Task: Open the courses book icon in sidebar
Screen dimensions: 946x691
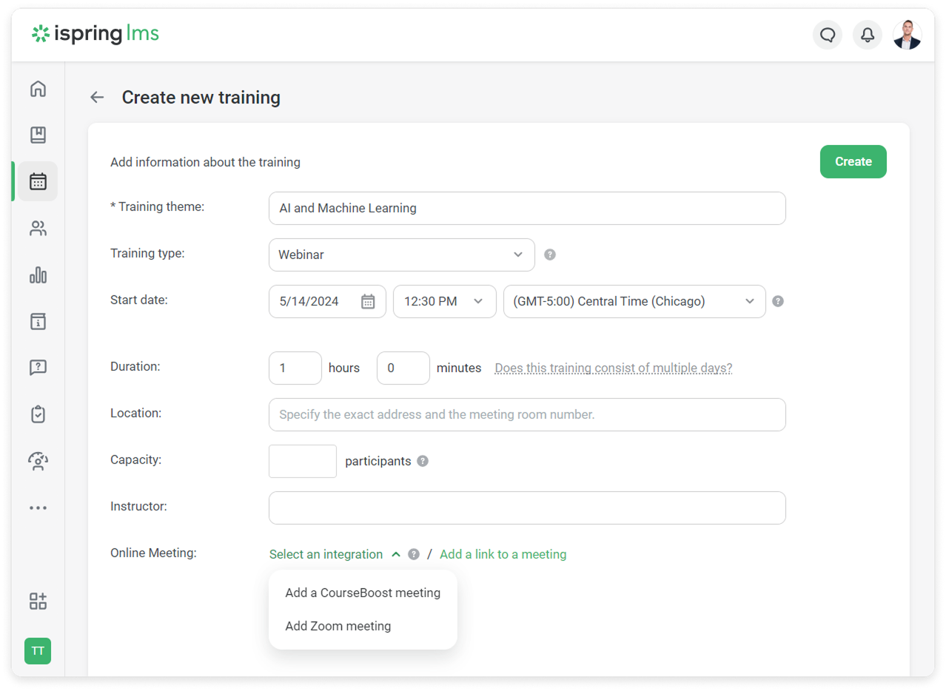Action: point(38,135)
